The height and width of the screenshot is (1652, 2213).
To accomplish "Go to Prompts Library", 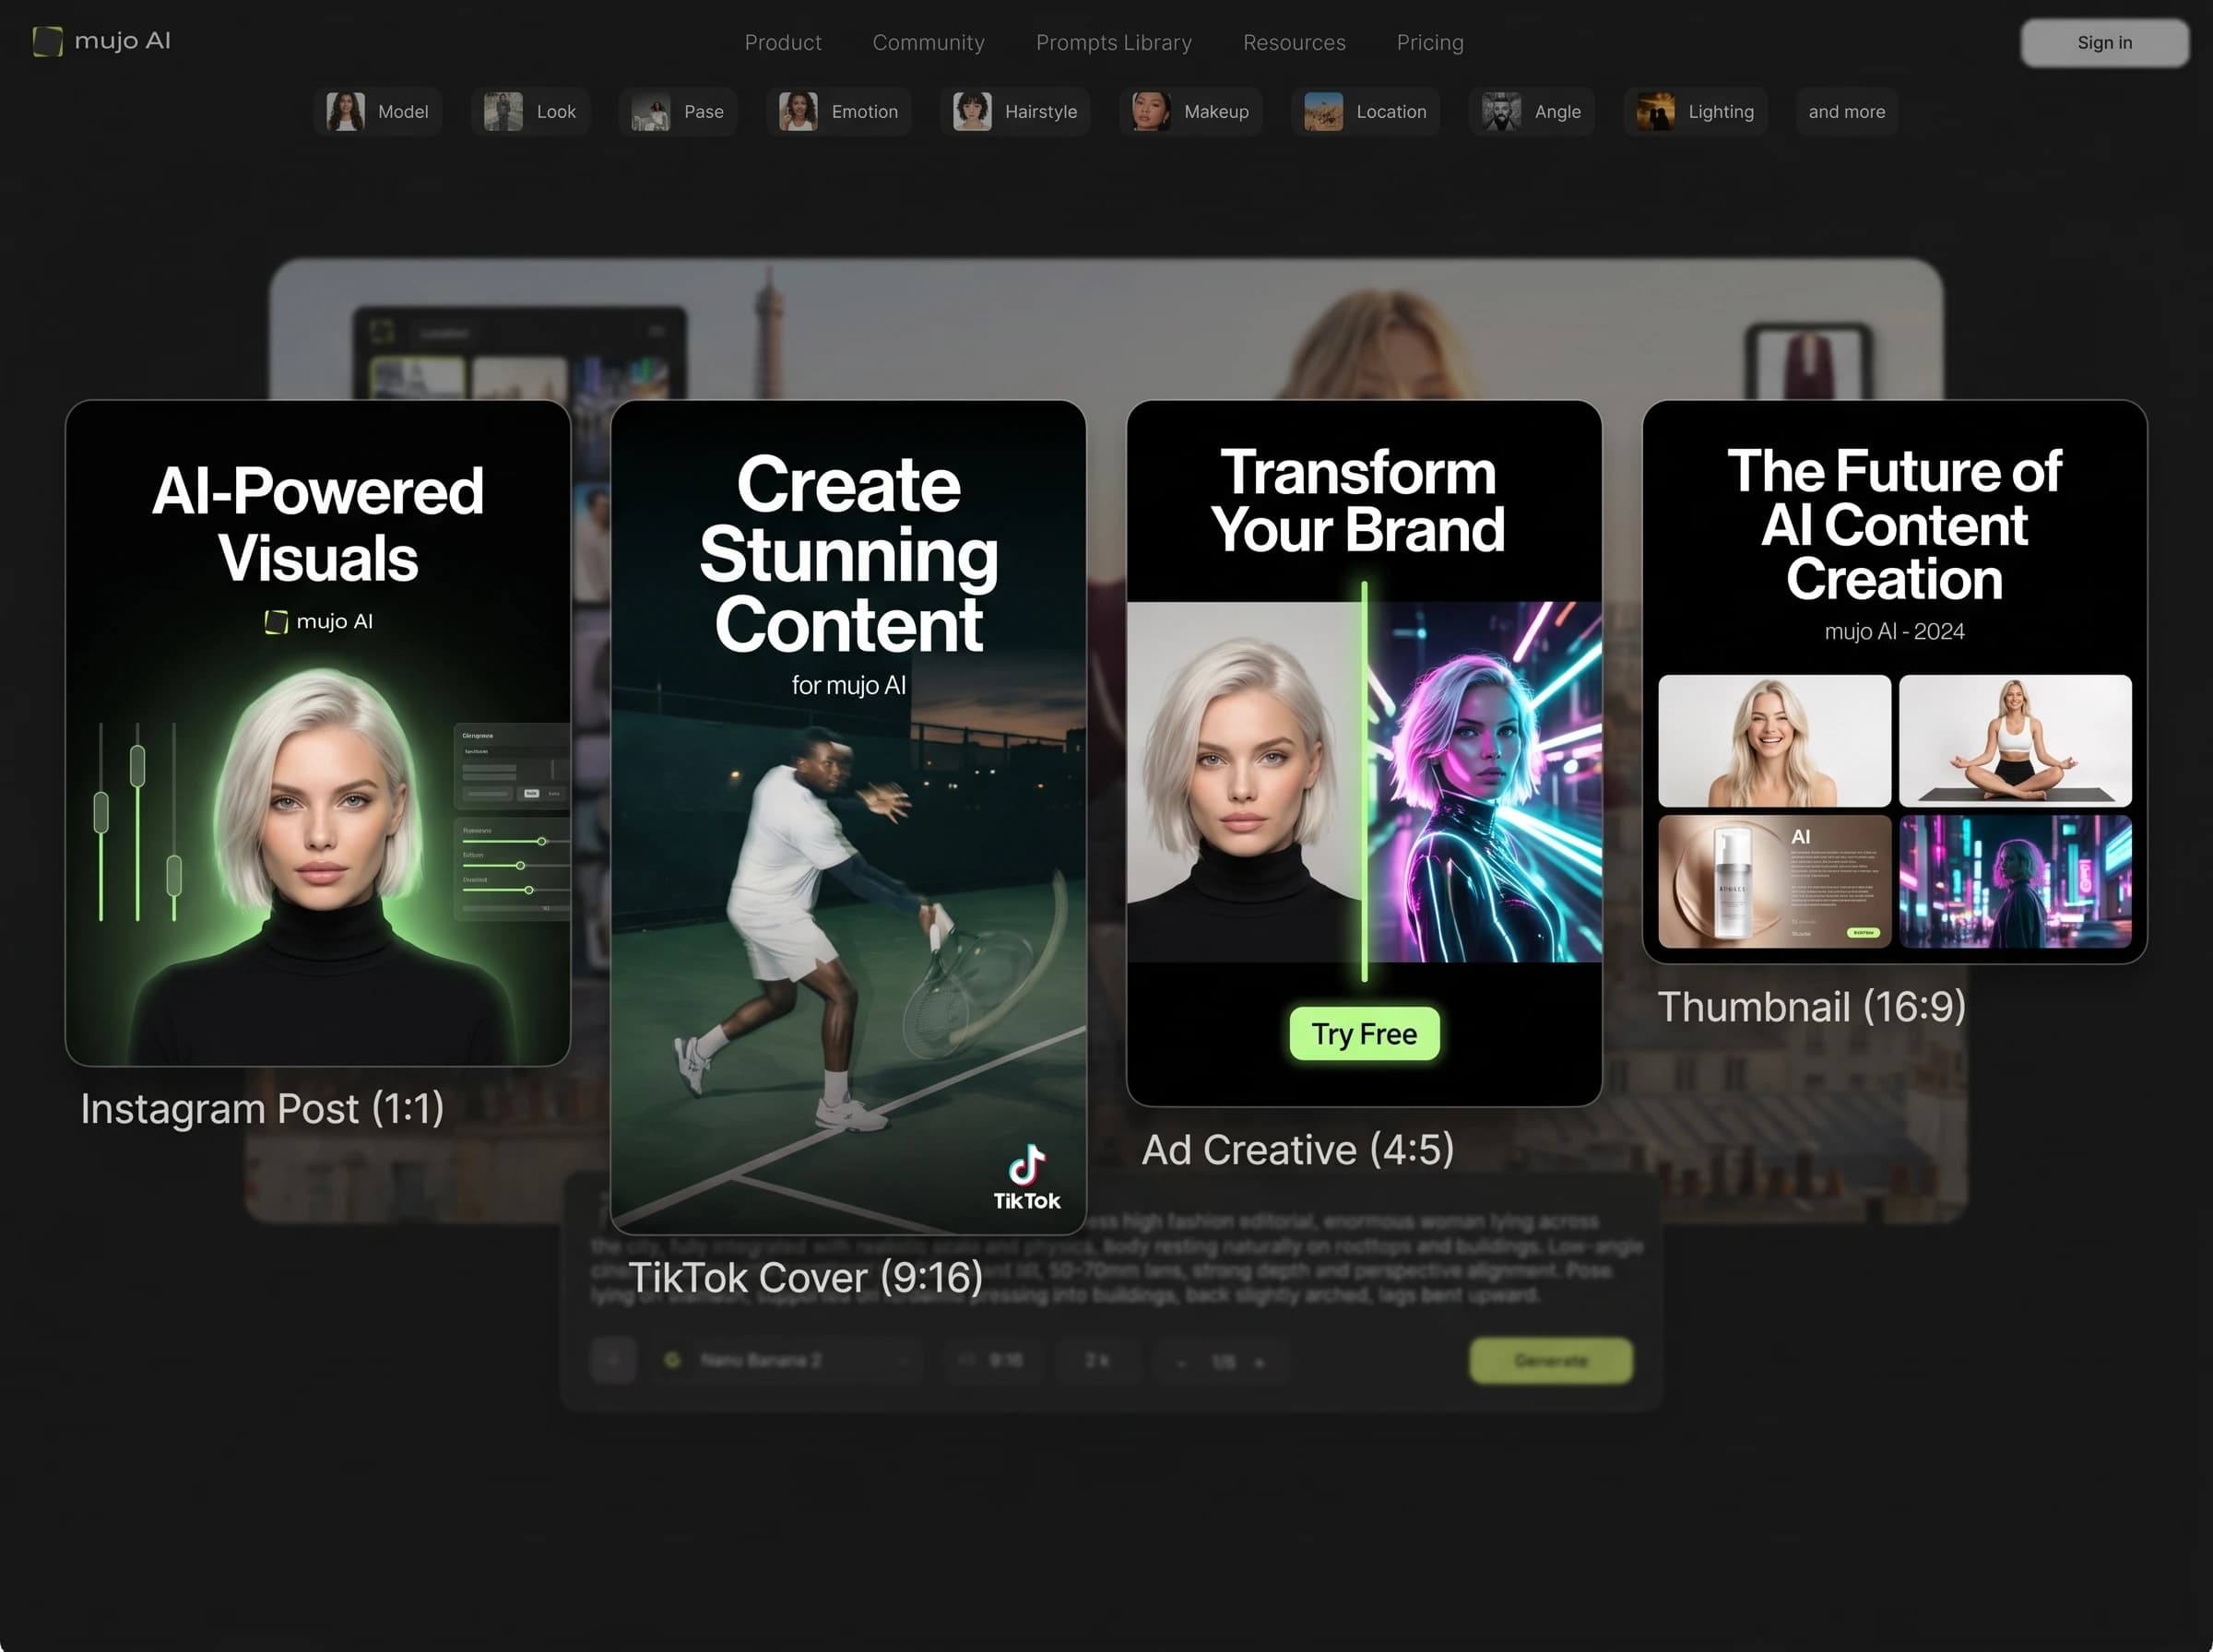I will [1113, 42].
